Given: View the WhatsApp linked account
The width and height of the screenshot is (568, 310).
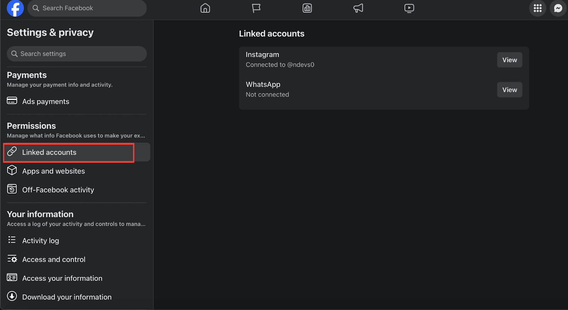Looking at the screenshot, I should [509, 90].
